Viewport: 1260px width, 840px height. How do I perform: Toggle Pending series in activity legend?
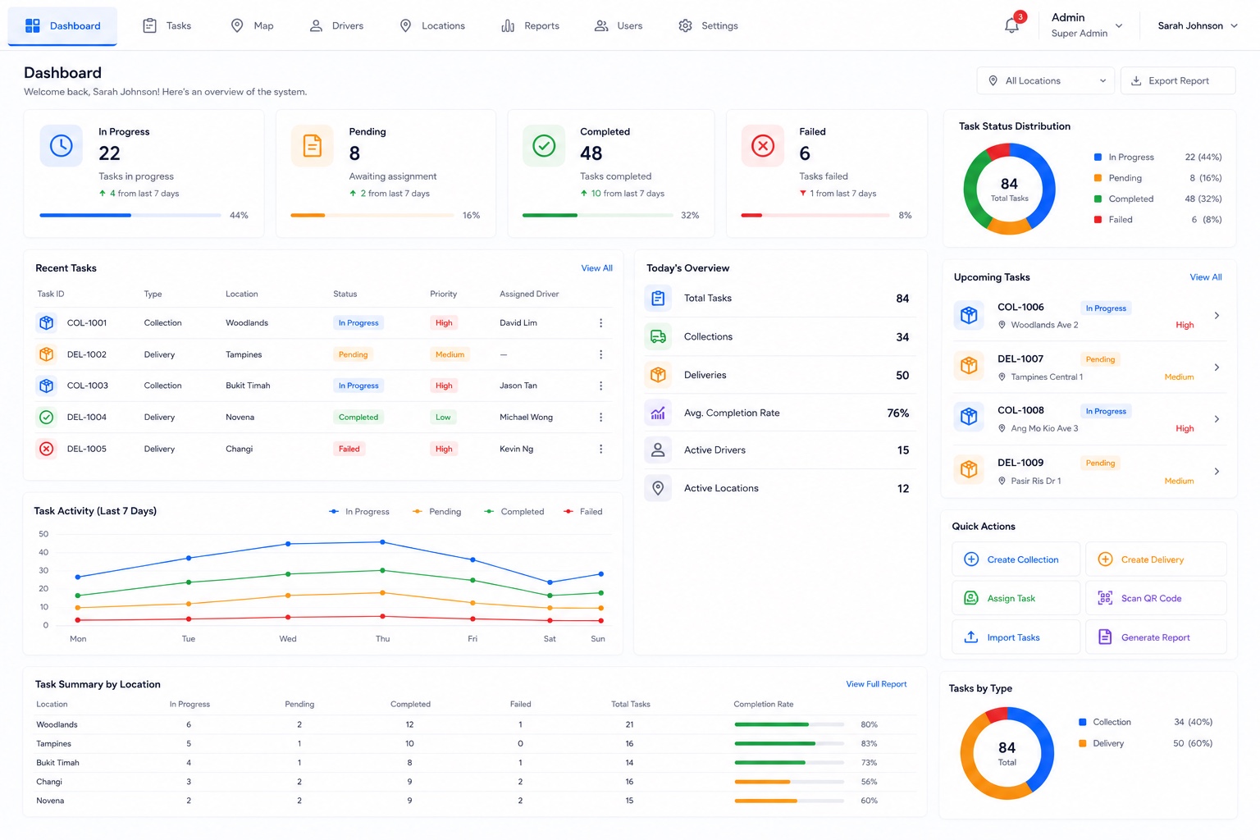click(x=437, y=512)
